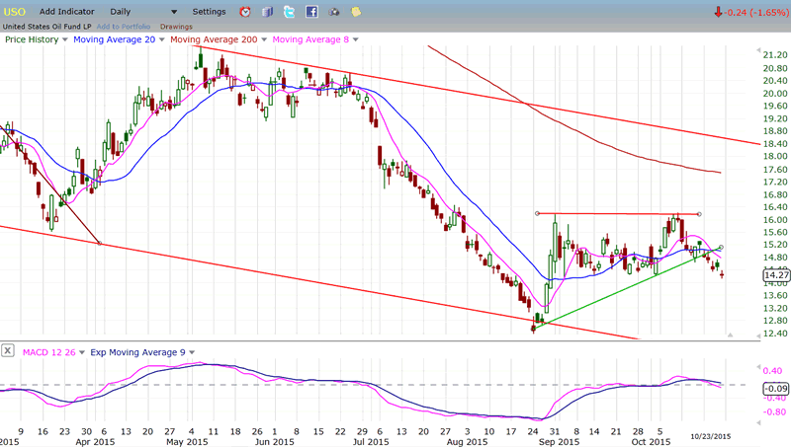Open the Settings menu
This screenshot has width=791, height=447.
click(209, 12)
